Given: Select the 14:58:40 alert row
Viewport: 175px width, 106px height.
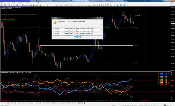Looking at the screenshot, I should (x=77, y=30).
